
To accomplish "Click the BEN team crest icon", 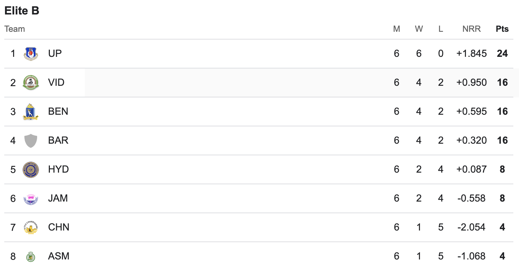I will pyautogui.click(x=31, y=112).
